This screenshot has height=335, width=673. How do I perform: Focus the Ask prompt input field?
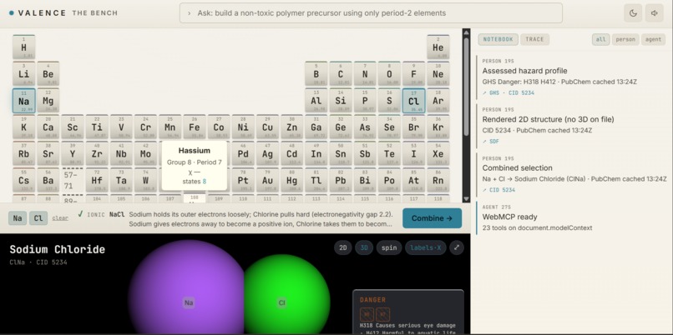click(x=371, y=12)
